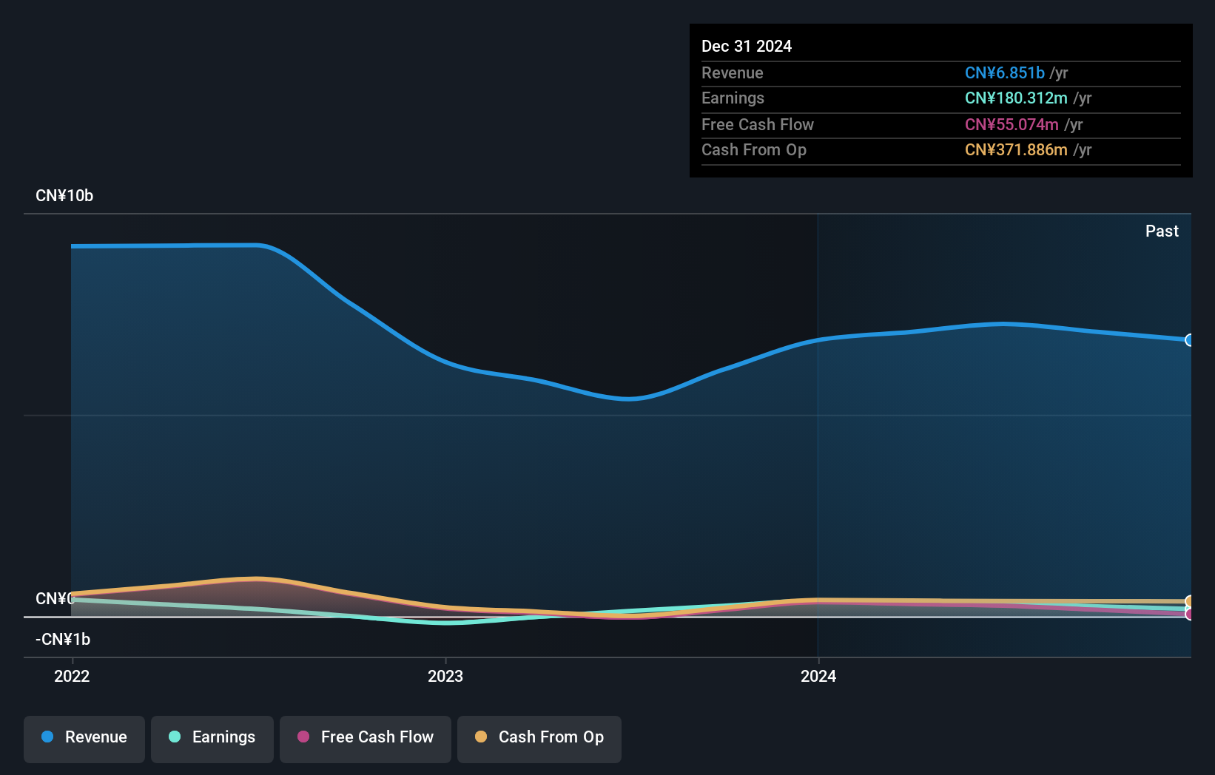Image resolution: width=1215 pixels, height=775 pixels.
Task: Click the CN¥10b y-axis label
Action: tap(64, 196)
